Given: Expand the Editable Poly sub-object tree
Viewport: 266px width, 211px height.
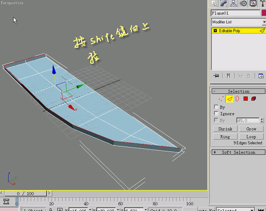Looking at the screenshot, I should click(215, 31).
